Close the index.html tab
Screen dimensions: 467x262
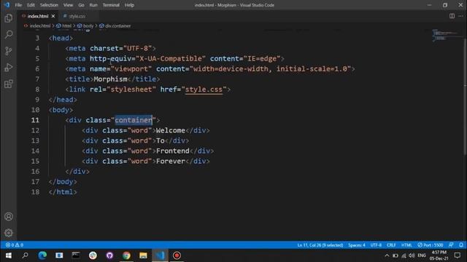[53, 16]
